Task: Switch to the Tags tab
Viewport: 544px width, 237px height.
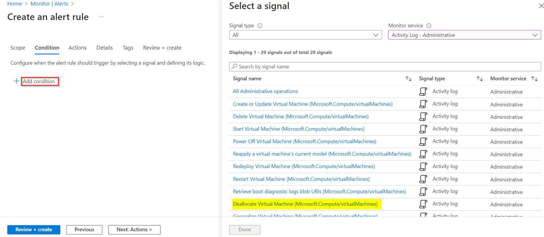Action: (128, 48)
